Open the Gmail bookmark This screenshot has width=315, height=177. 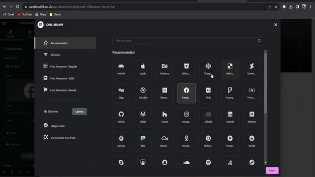[9, 14]
